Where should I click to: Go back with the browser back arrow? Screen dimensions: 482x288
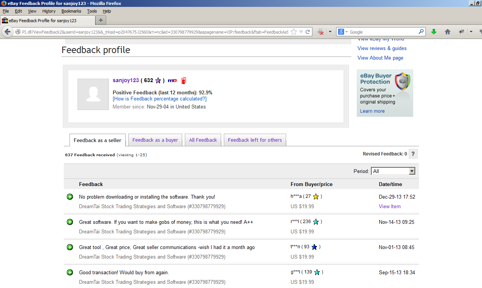point(7,32)
